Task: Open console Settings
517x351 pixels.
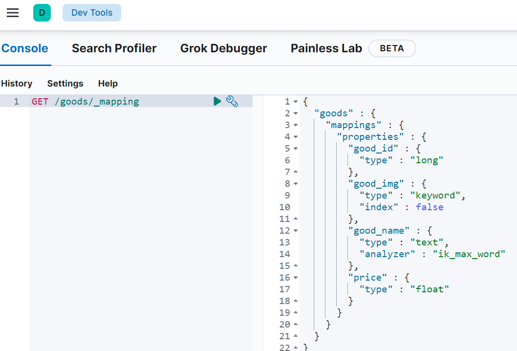Action: tap(65, 84)
